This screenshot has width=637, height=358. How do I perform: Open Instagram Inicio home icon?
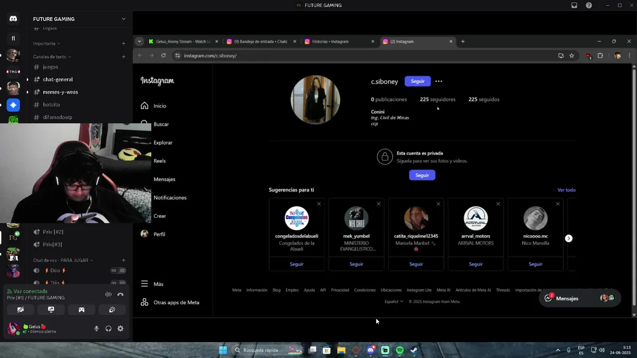144,105
